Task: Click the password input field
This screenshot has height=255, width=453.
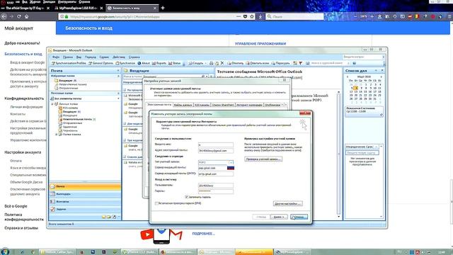Action: click(x=215, y=191)
